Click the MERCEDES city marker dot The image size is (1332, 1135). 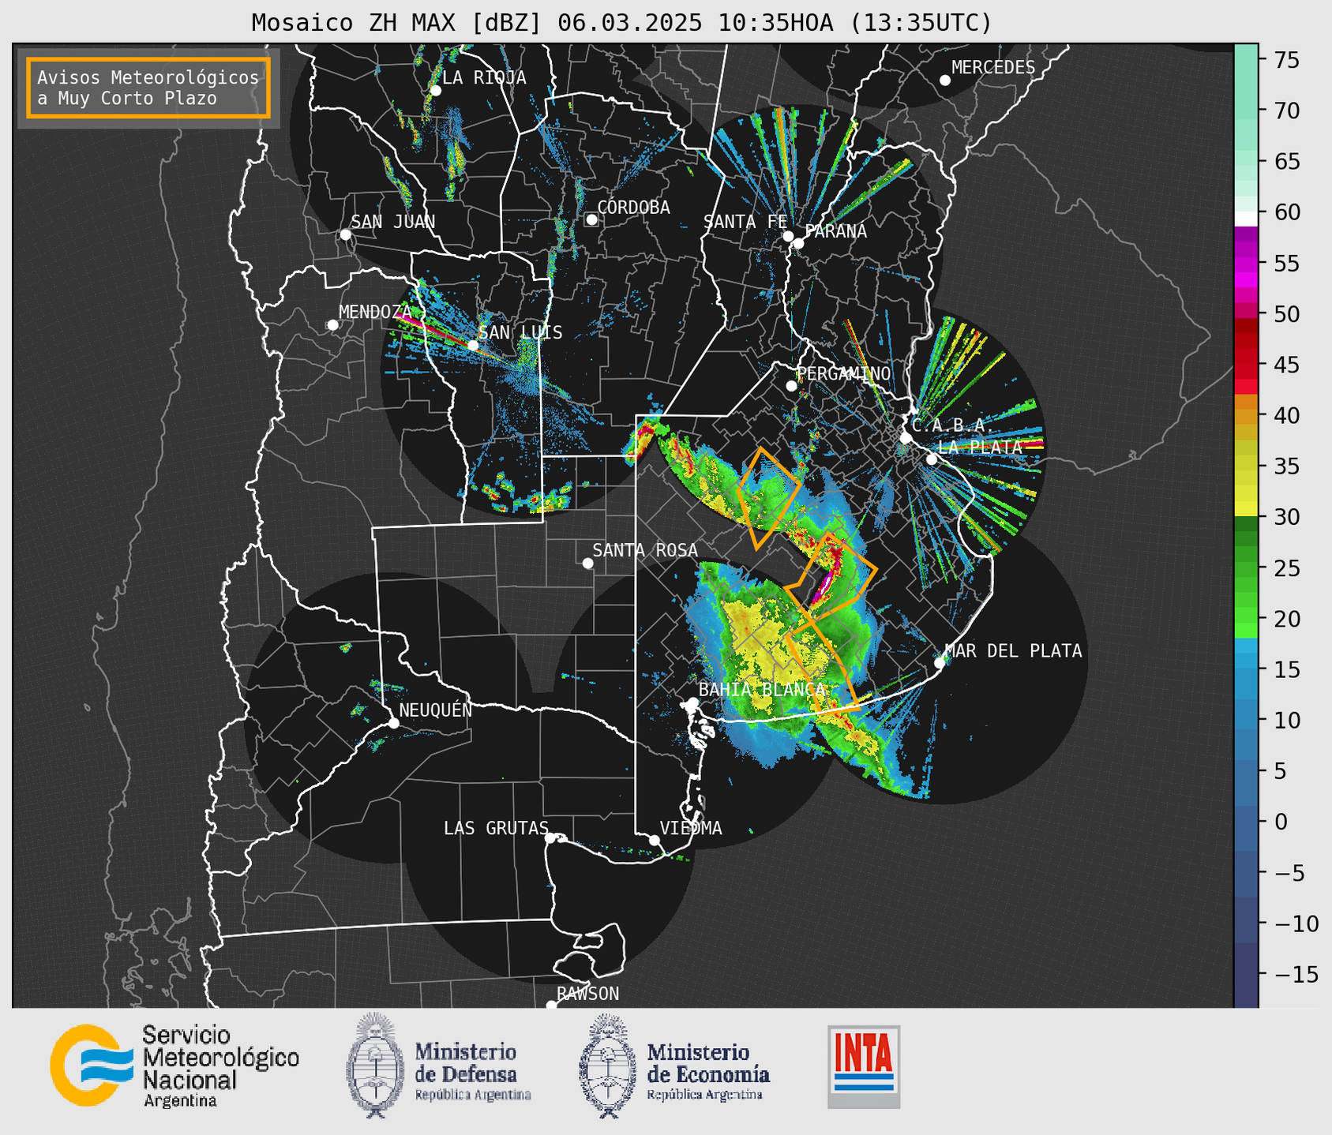[x=944, y=81]
